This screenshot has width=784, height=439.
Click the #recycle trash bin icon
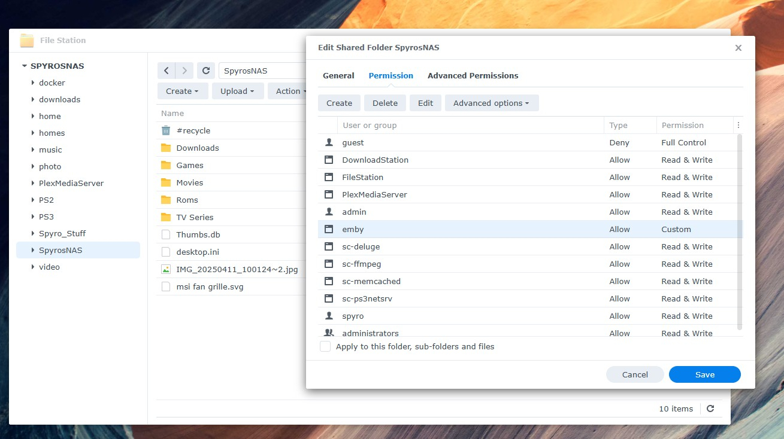tap(166, 130)
